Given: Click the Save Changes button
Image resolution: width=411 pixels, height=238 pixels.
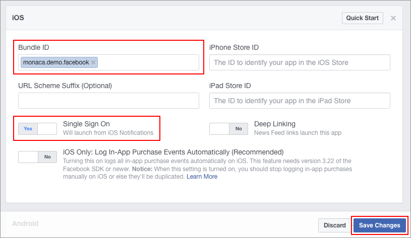Looking at the screenshot, I should coord(379,225).
